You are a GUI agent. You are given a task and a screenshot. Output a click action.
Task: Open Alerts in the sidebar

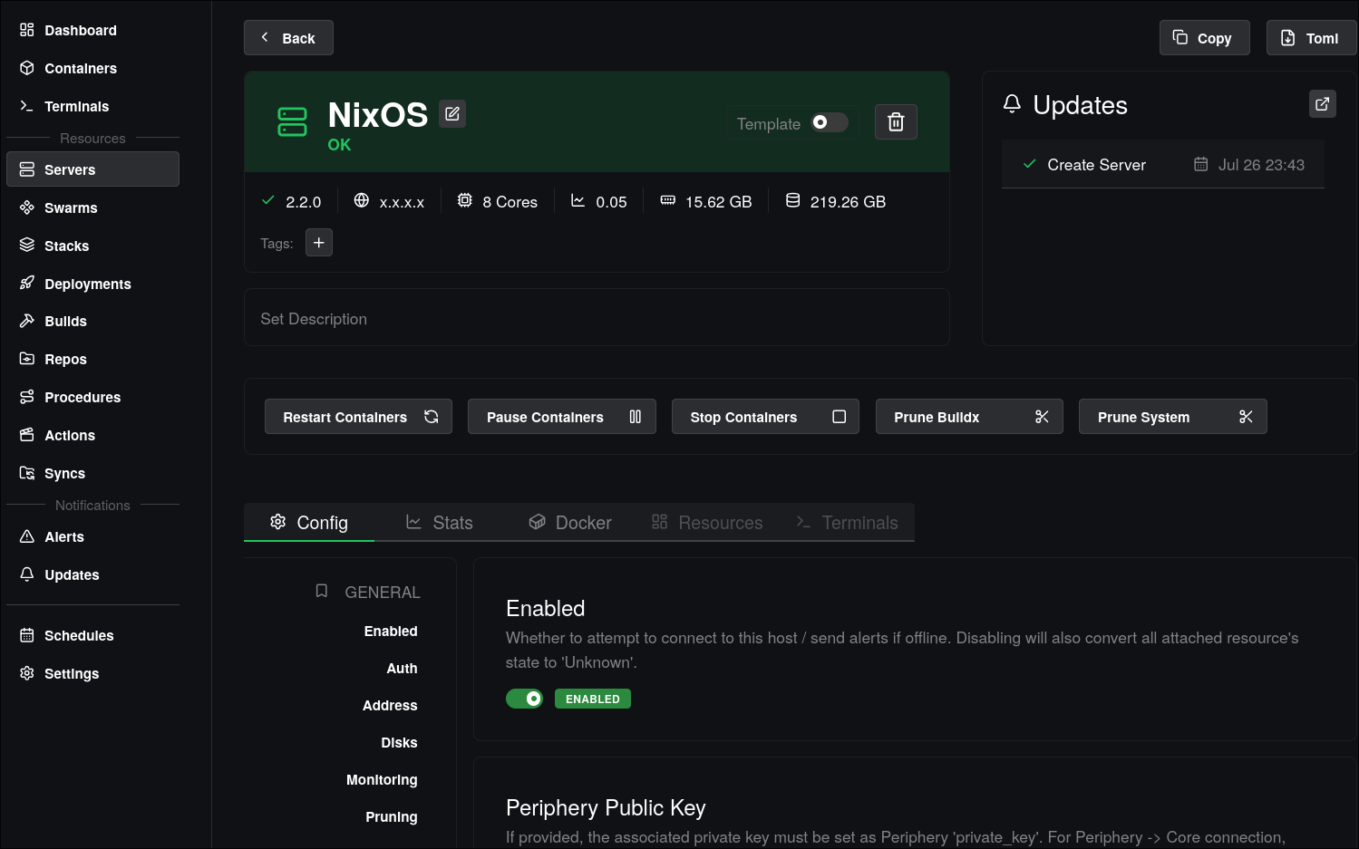click(92, 536)
